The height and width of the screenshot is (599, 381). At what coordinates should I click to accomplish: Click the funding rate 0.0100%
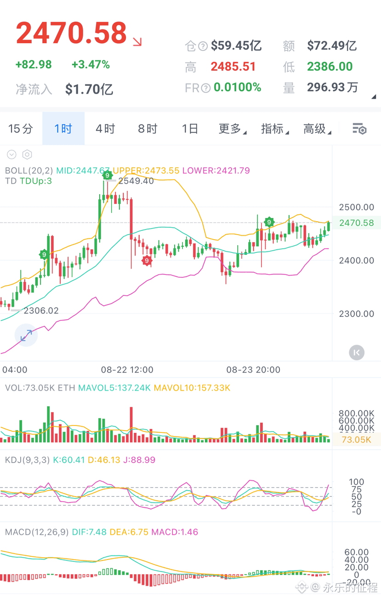pos(238,87)
